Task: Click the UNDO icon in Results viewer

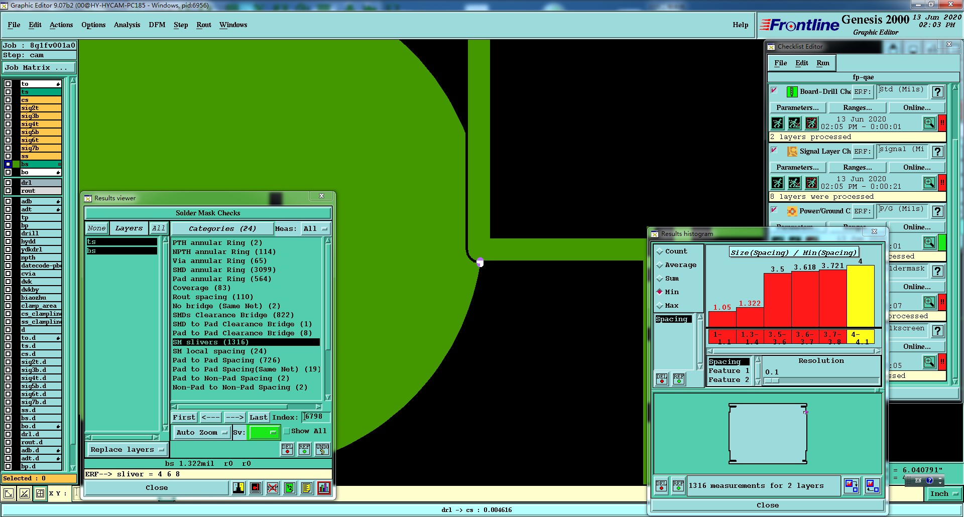Action: (322, 449)
